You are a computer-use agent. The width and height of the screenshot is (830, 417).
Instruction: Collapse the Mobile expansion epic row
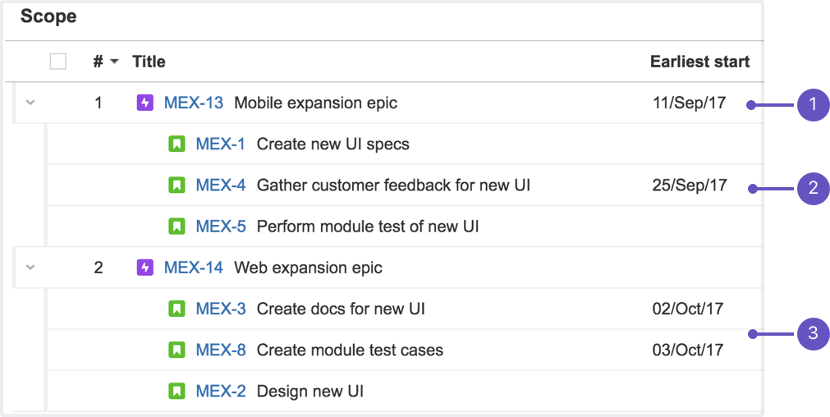[30, 103]
